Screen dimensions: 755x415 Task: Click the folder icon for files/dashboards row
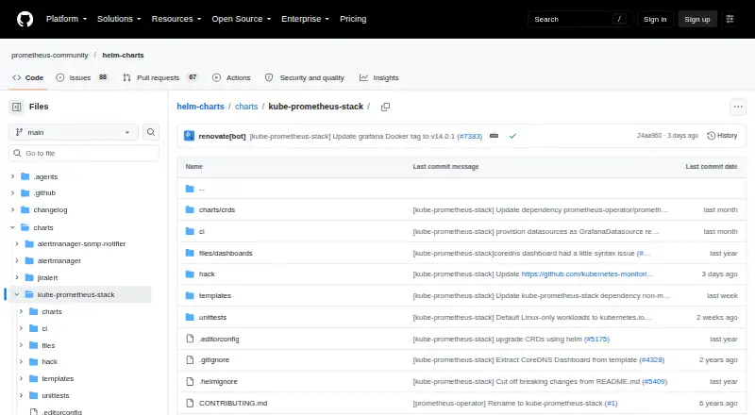tap(190, 253)
